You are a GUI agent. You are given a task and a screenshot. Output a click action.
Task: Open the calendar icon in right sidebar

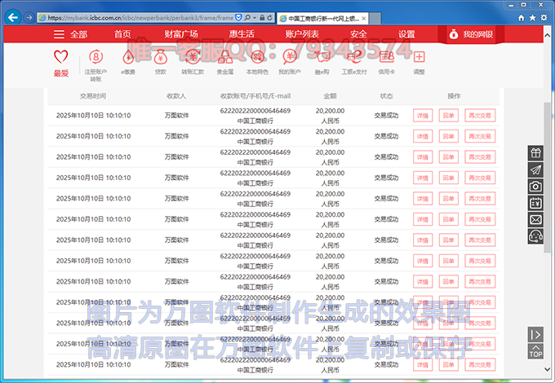coord(535,203)
